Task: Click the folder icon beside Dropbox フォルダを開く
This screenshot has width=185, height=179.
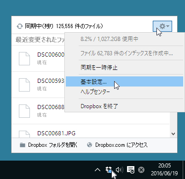Action: [x=23, y=145]
